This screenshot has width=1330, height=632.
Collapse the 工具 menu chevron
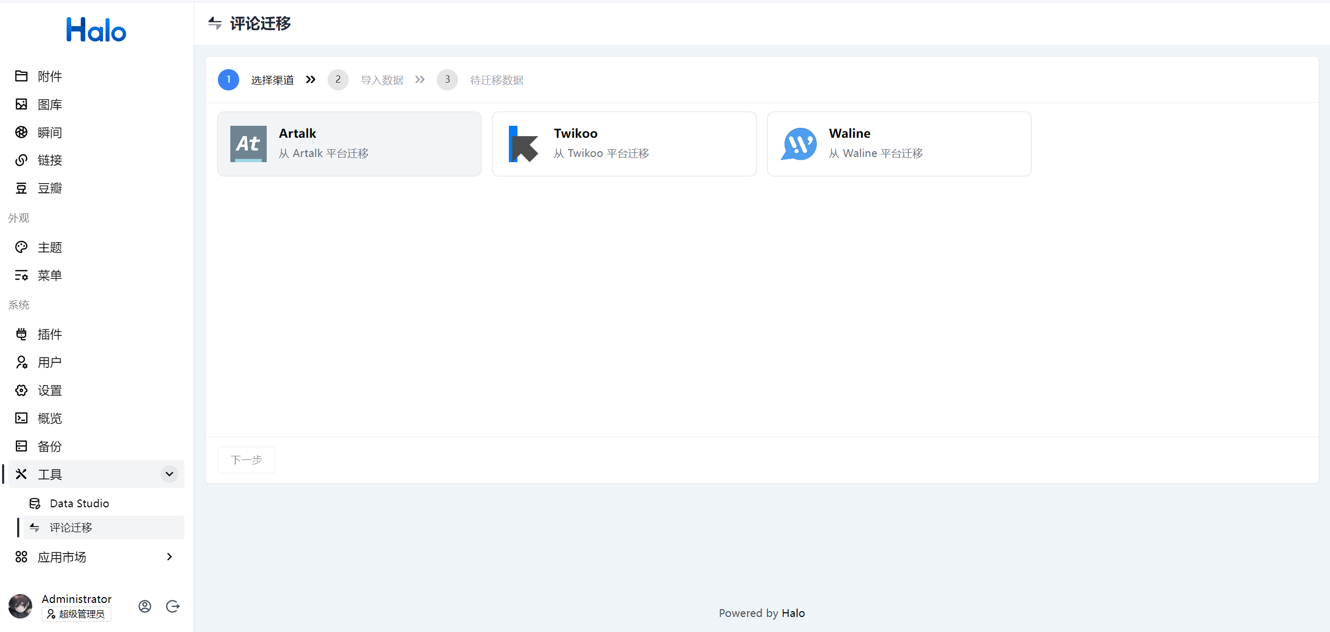(169, 474)
